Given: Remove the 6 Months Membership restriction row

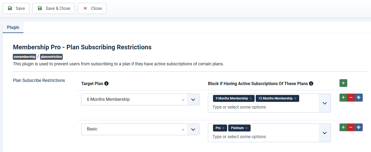Looking at the screenshot, I should [x=351, y=98].
